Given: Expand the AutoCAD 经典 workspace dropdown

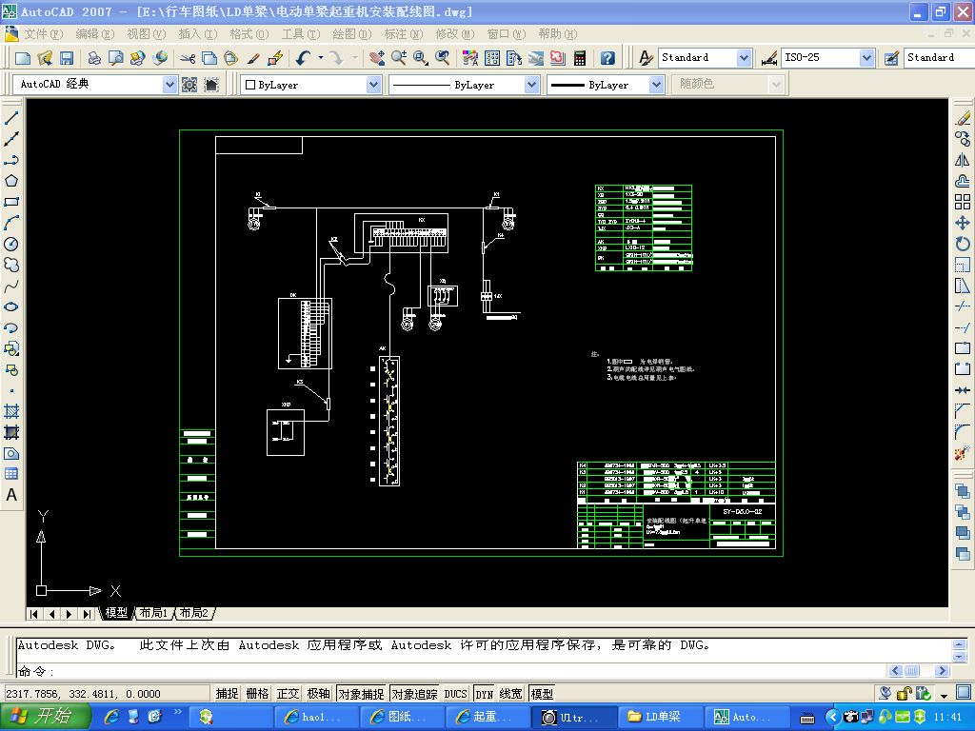Looking at the screenshot, I should [169, 85].
